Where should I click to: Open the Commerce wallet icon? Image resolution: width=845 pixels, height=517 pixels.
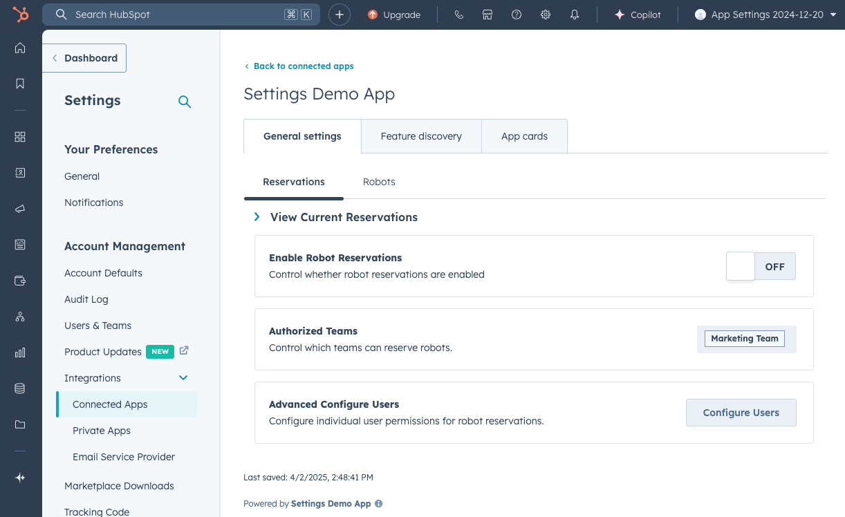pos(20,281)
